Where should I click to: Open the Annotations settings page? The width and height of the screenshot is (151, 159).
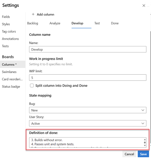[10, 39]
